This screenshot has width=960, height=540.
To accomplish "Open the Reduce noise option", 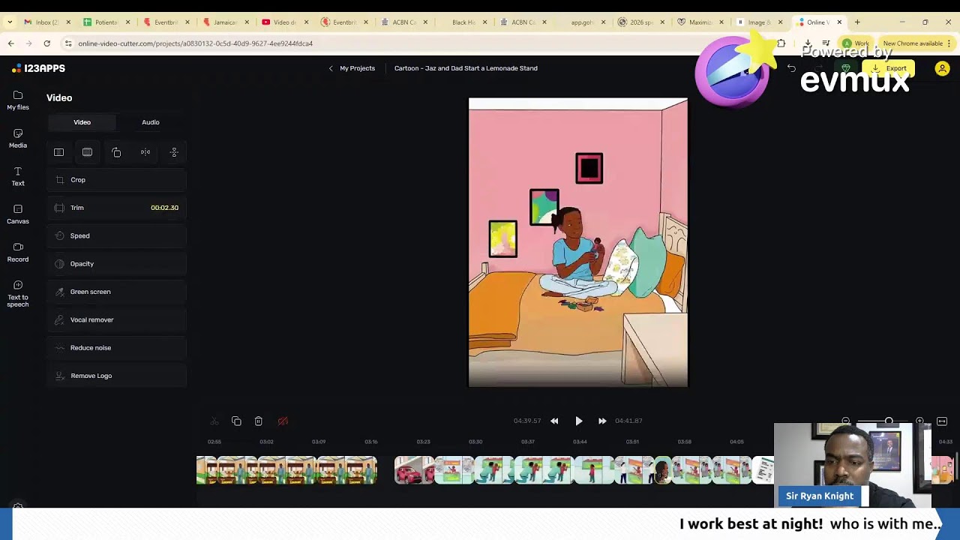I will point(117,348).
